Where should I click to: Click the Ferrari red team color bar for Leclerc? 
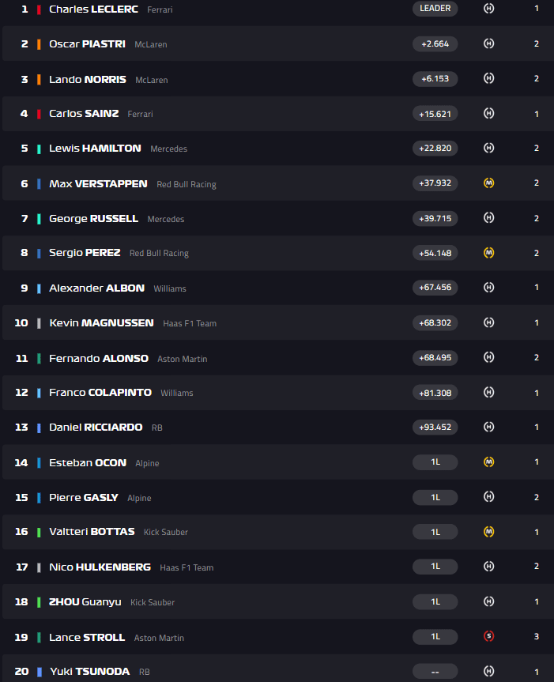pos(39,9)
